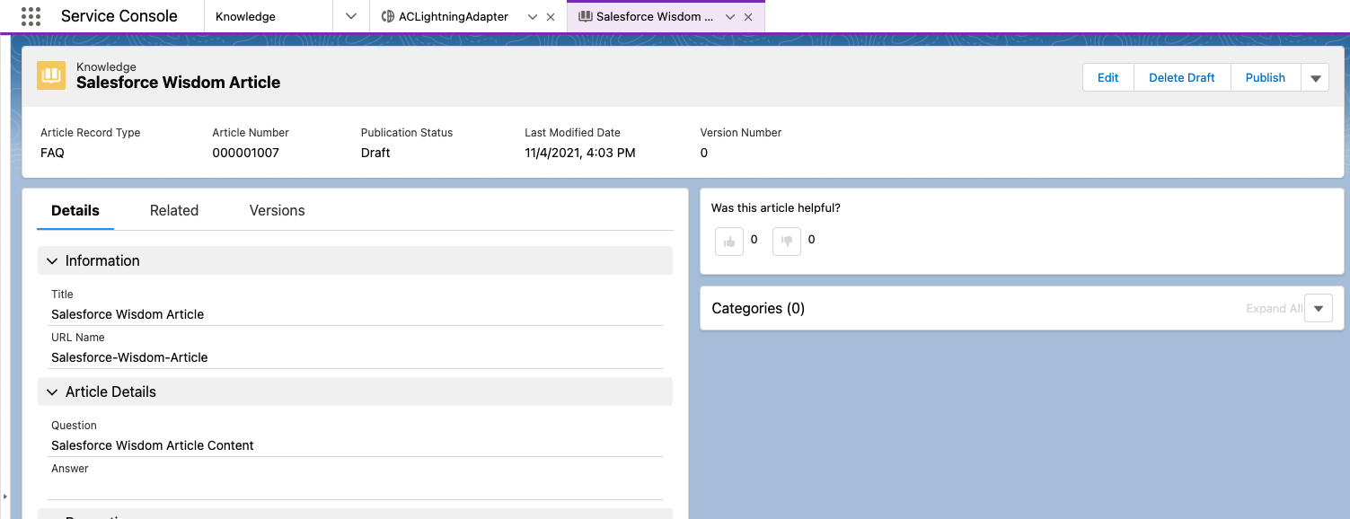Image resolution: width=1350 pixels, height=519 pixels.
Task: Expand the left utility sidebar arrow
Action: click(x=4, y=495)
